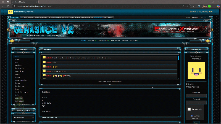Image resolution: width=221 pixels, height=124 pixels.
Task: Click the large avatar in Evo User Info
Action: pos(196,71)
